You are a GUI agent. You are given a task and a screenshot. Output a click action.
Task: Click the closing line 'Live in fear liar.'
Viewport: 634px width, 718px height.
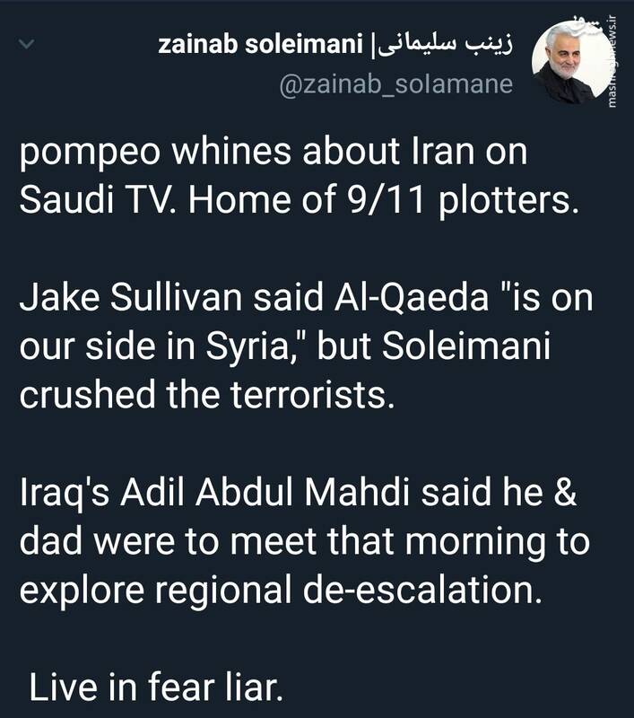pyautogui.click(x=157, y=689)
